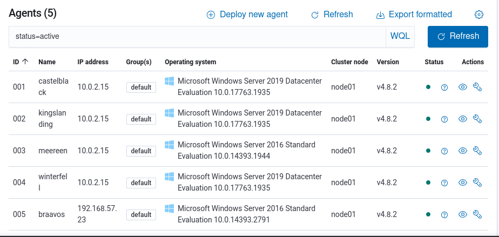The width and height of the screenshot is (499, 237).
Task: Open table settings gear icon
Action: coord(478,15)
